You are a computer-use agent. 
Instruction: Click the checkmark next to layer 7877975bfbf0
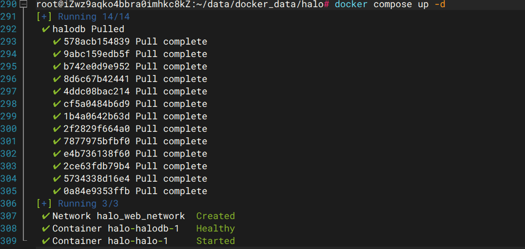(x=57, y=141)
